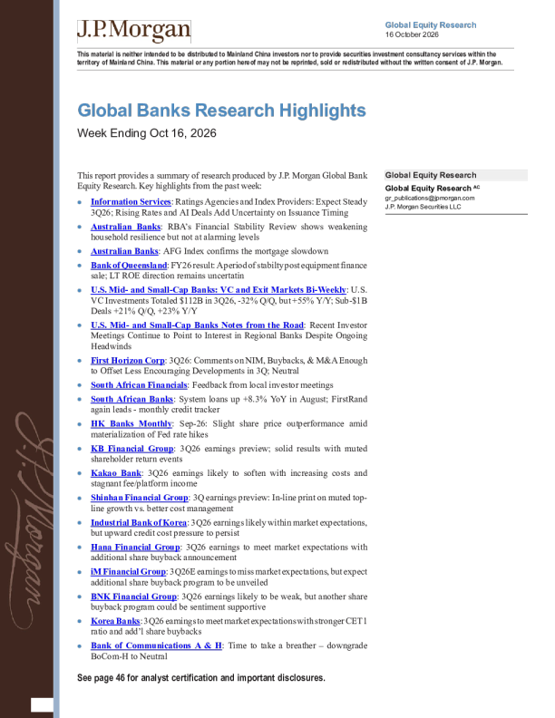Follow the Bank of Queensland link
Image resolution: width=555 pixels, height=718 pixels.
point(129,266)
